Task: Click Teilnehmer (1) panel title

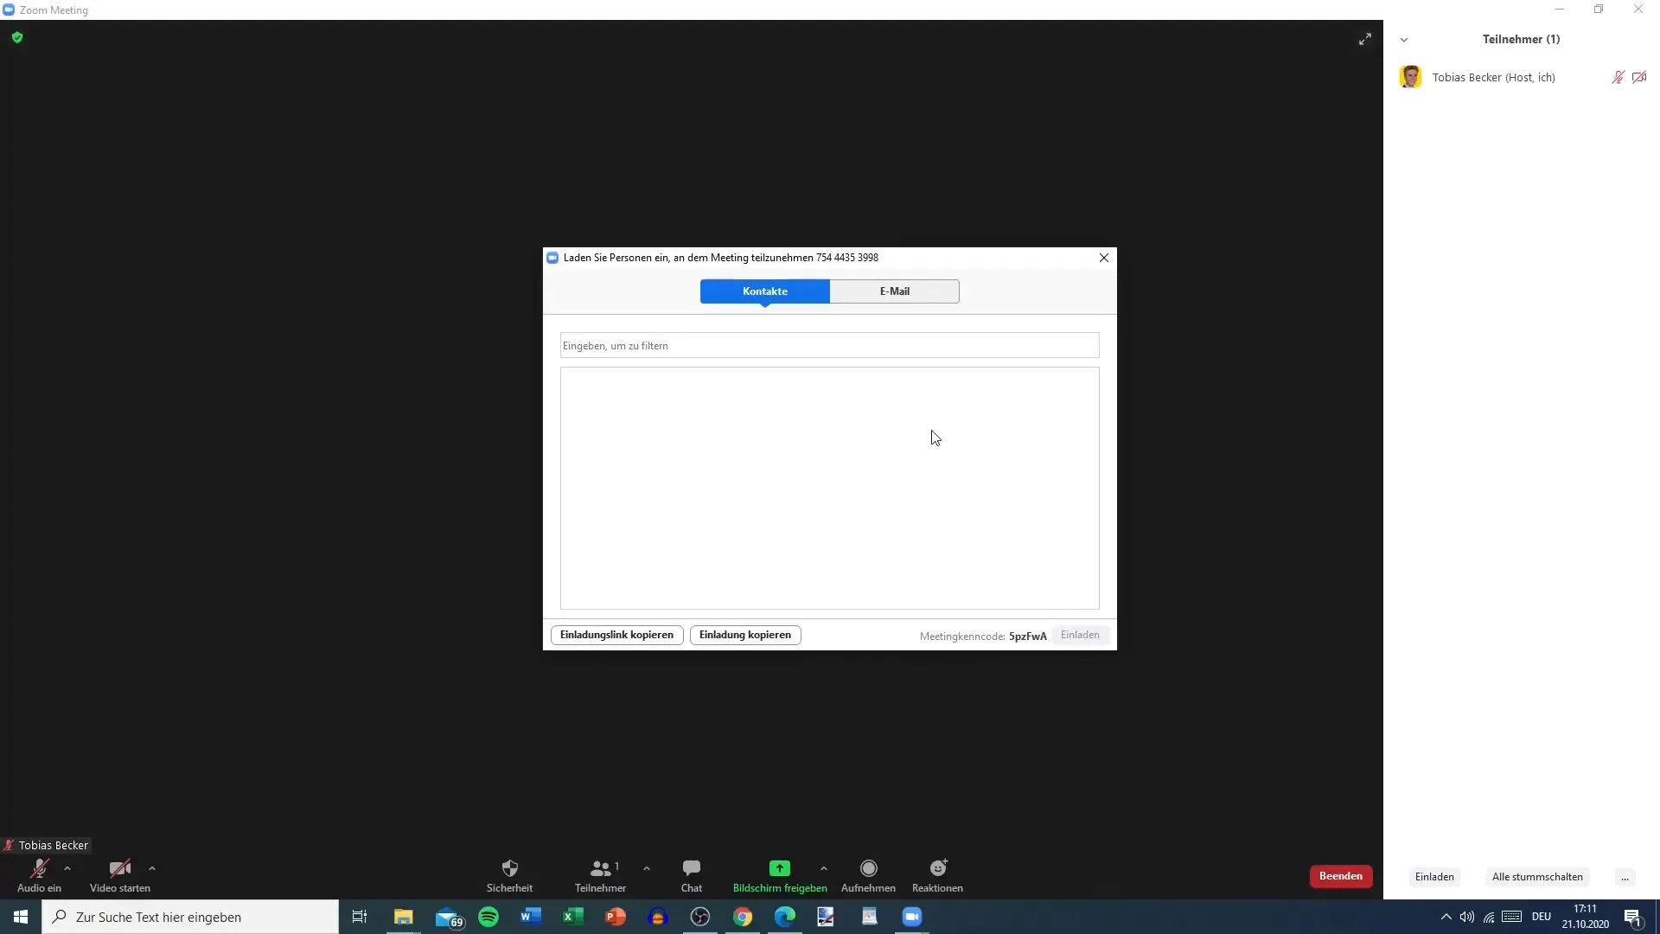Action: tap(1522, 39)
